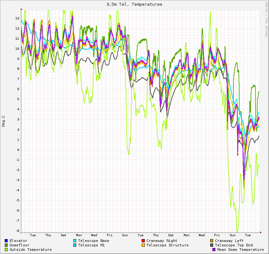This screenshot has height=254, width=269.
Task: Select the gray Telescope Top End swatch
Action: 212,245
